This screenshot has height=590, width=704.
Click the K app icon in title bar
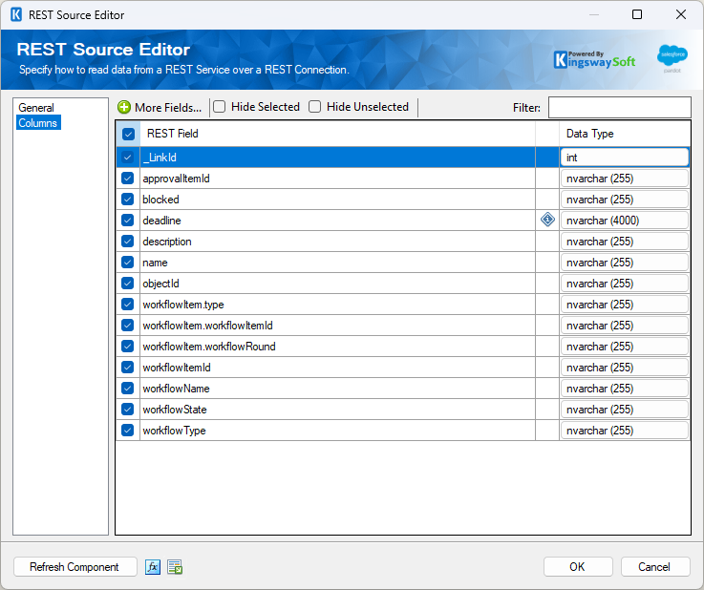pyautogui.click(x=16, y=15)
